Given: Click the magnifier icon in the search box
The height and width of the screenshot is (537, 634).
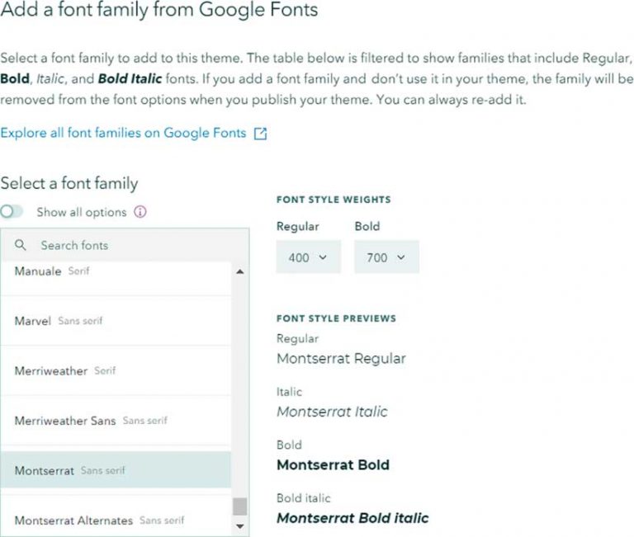Looking at the screenshot, I should coord(20,245).
